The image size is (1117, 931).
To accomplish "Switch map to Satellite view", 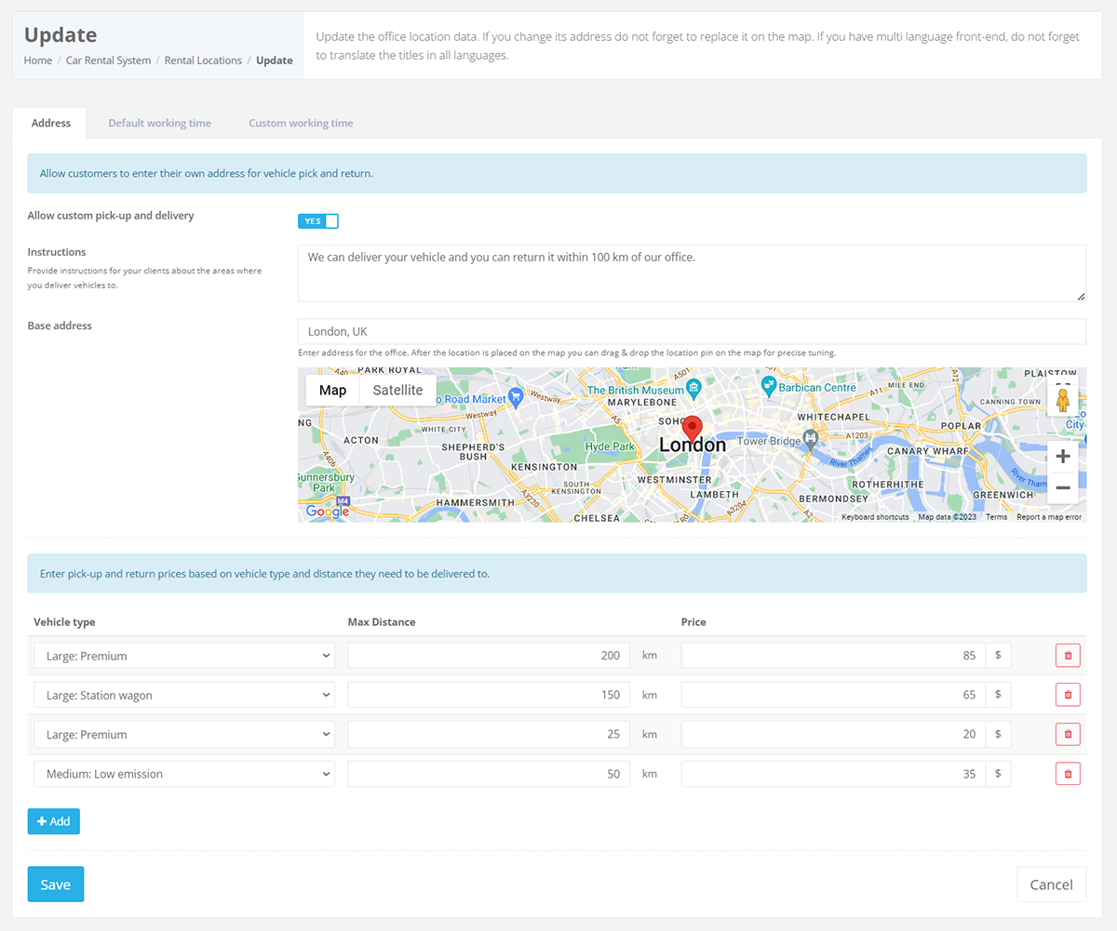I will click(x=397, y=391).
